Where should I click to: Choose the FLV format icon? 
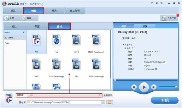[56, 40]
